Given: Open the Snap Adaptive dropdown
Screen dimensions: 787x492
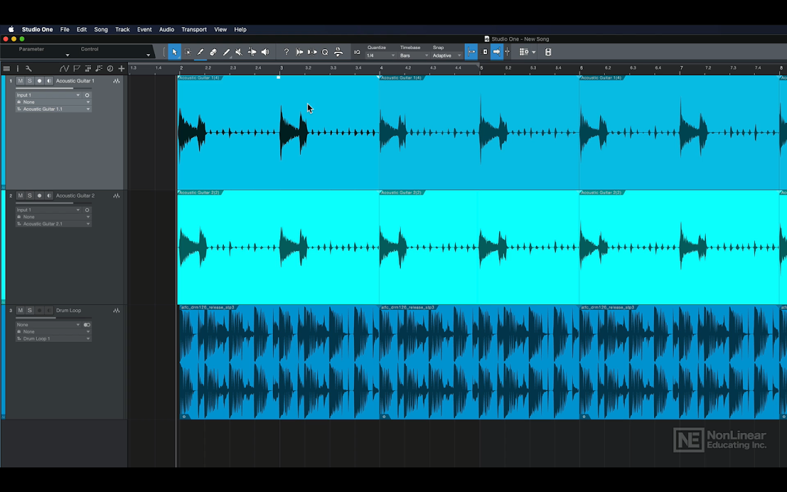Looking at the screenshot, I should point(447,55).
